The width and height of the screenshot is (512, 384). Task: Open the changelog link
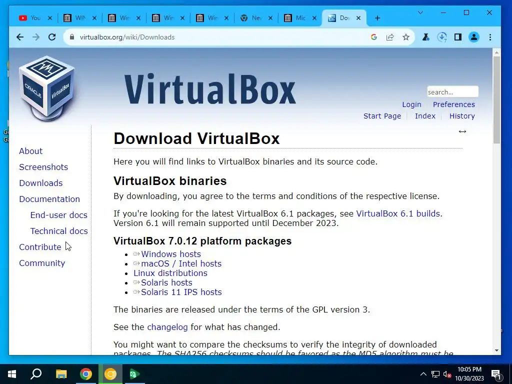(x=167, y=327)
